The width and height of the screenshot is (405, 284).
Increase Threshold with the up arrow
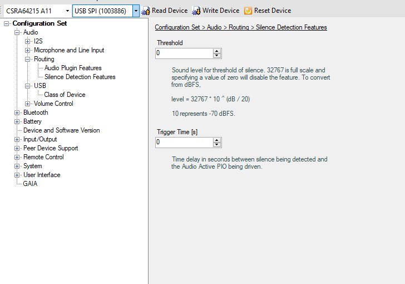click(217, 51)
